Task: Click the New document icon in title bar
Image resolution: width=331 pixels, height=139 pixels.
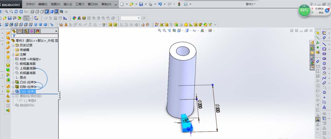Action: (123, 4)
